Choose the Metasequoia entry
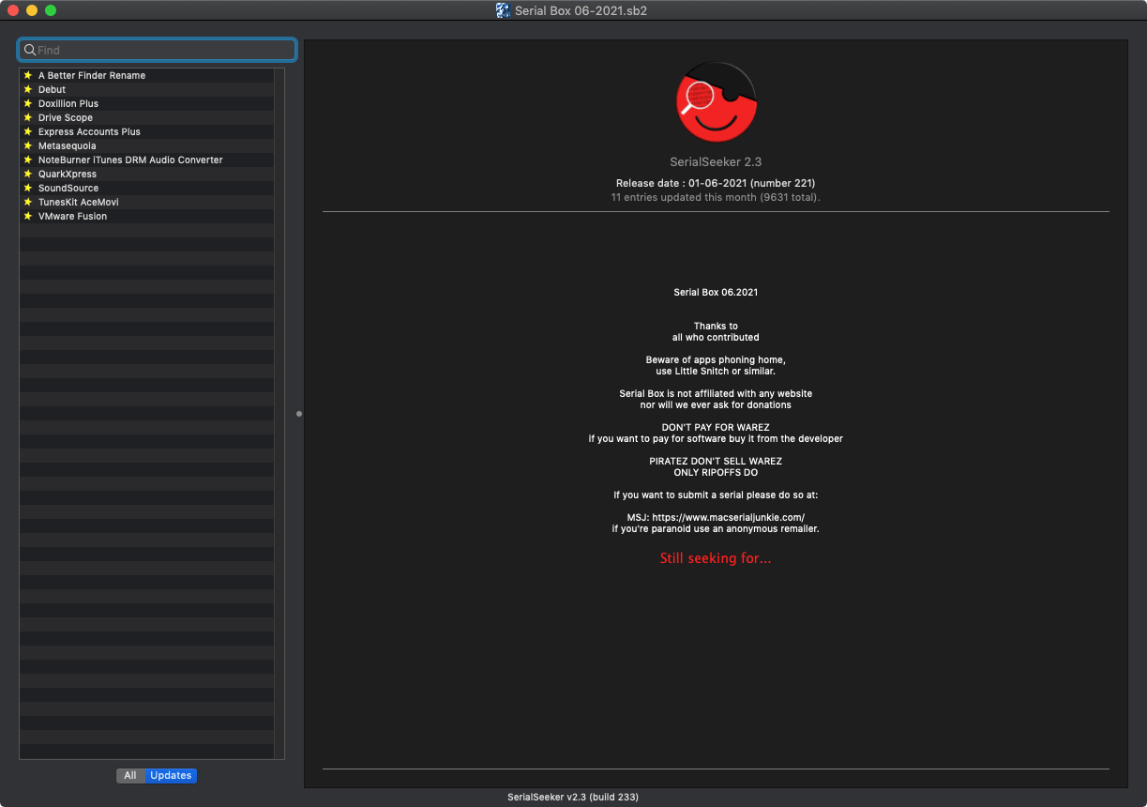Viewport: 1147px width, 807px height. (67, 145)
